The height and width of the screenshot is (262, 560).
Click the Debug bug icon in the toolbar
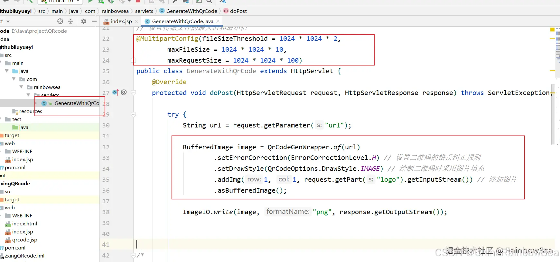point(101,1)
